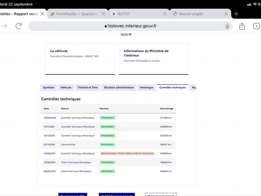Open the share sheet icon
The height and width of the screenshot is (196, 261).
tap(242, 26)
